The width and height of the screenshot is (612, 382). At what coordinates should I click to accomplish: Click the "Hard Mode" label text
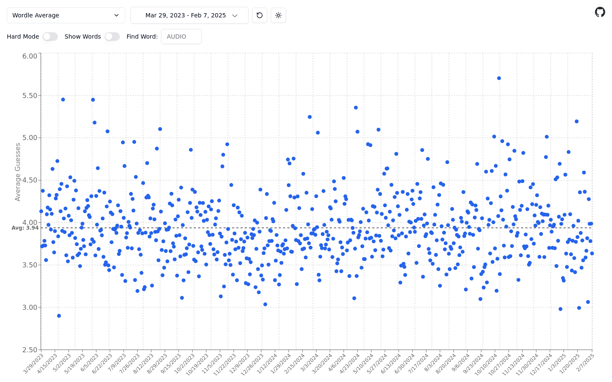[x=23, y=37]
